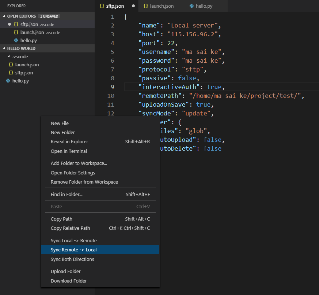Select Sync Remote -> Local from the menu

point(73,250)
